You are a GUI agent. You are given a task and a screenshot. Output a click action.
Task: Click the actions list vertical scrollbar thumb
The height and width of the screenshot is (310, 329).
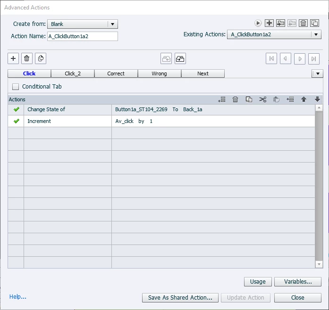click(x=319, y=186)
